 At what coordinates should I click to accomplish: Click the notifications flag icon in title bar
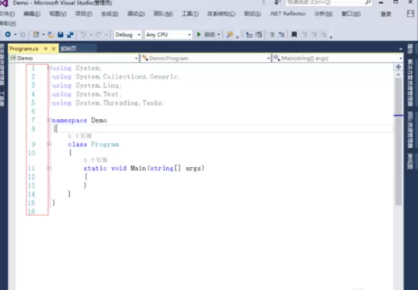[263, 2]
